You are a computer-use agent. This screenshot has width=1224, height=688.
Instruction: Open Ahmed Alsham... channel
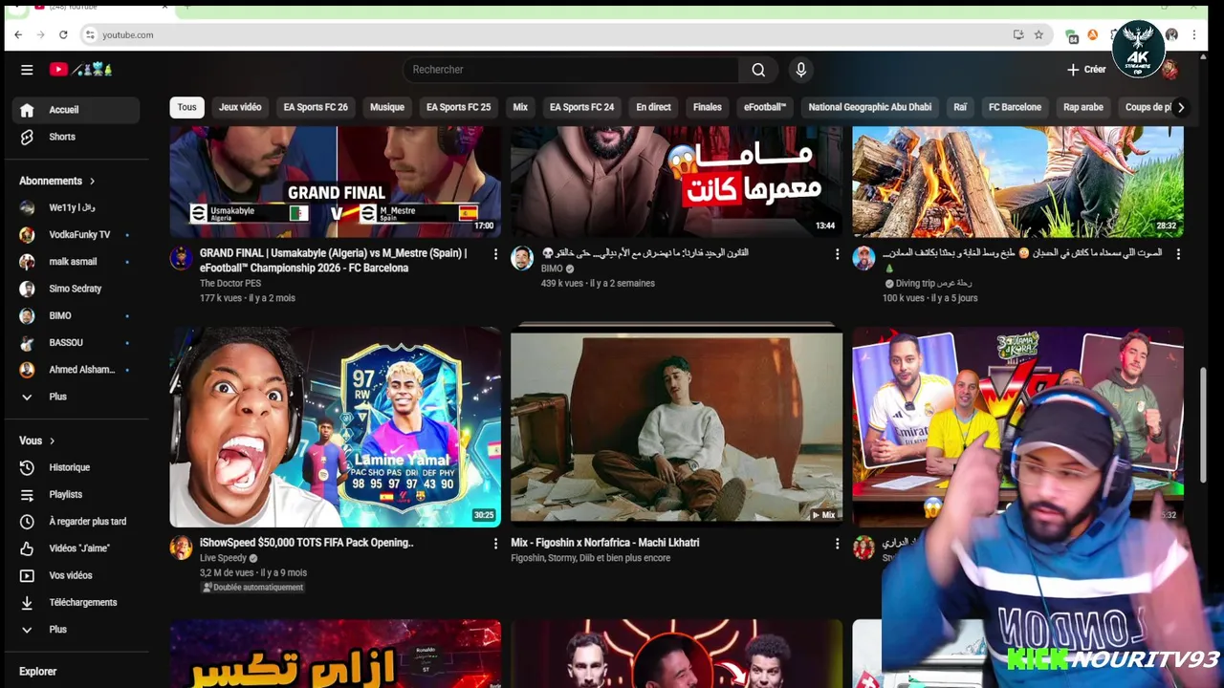tap(76, 370)
